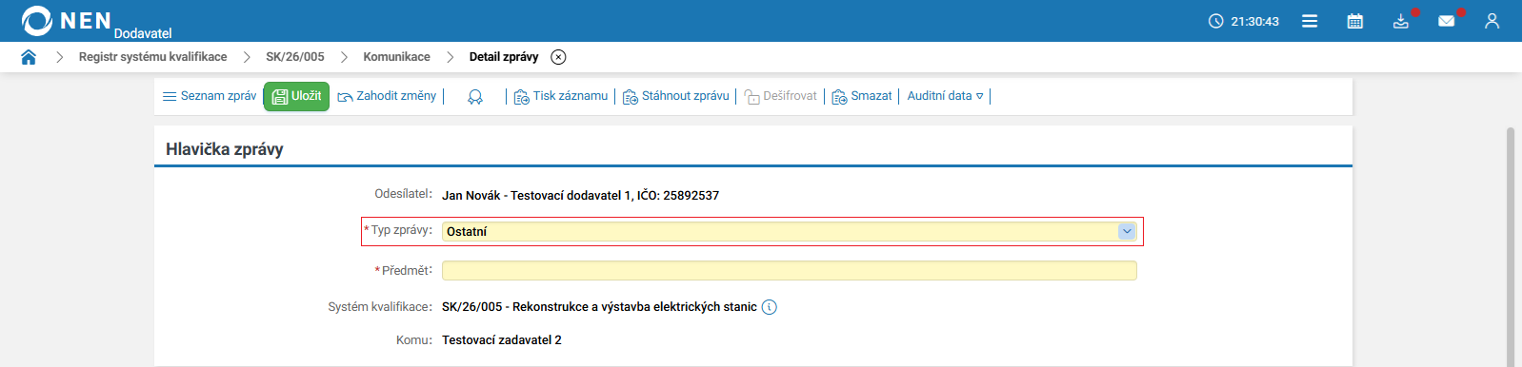Open Seznam zpráv list
The height and width of the screenshot is (367, 1522).
pos(210,96)
